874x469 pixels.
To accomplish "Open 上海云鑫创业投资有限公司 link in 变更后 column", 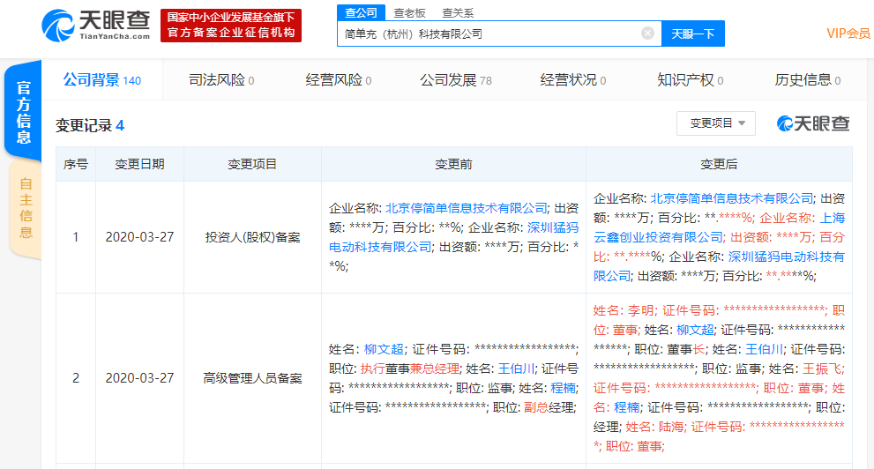I will point(719,227).
